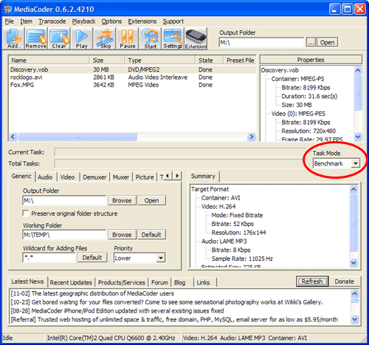The width and height of the screenshot is (369, 345).
Task: Switch to the Picture tab
Action: coord(145,177)
